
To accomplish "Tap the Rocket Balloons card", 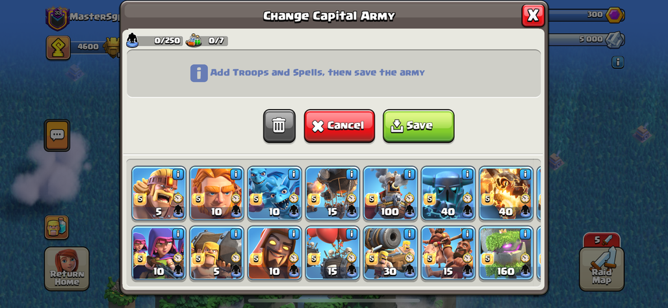I will click(x=333, y=193).
